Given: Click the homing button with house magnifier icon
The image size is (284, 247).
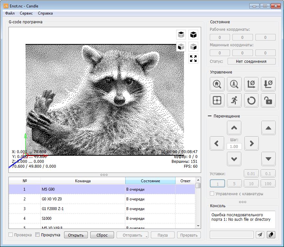Looking at the screenshot, I should 217,84.
